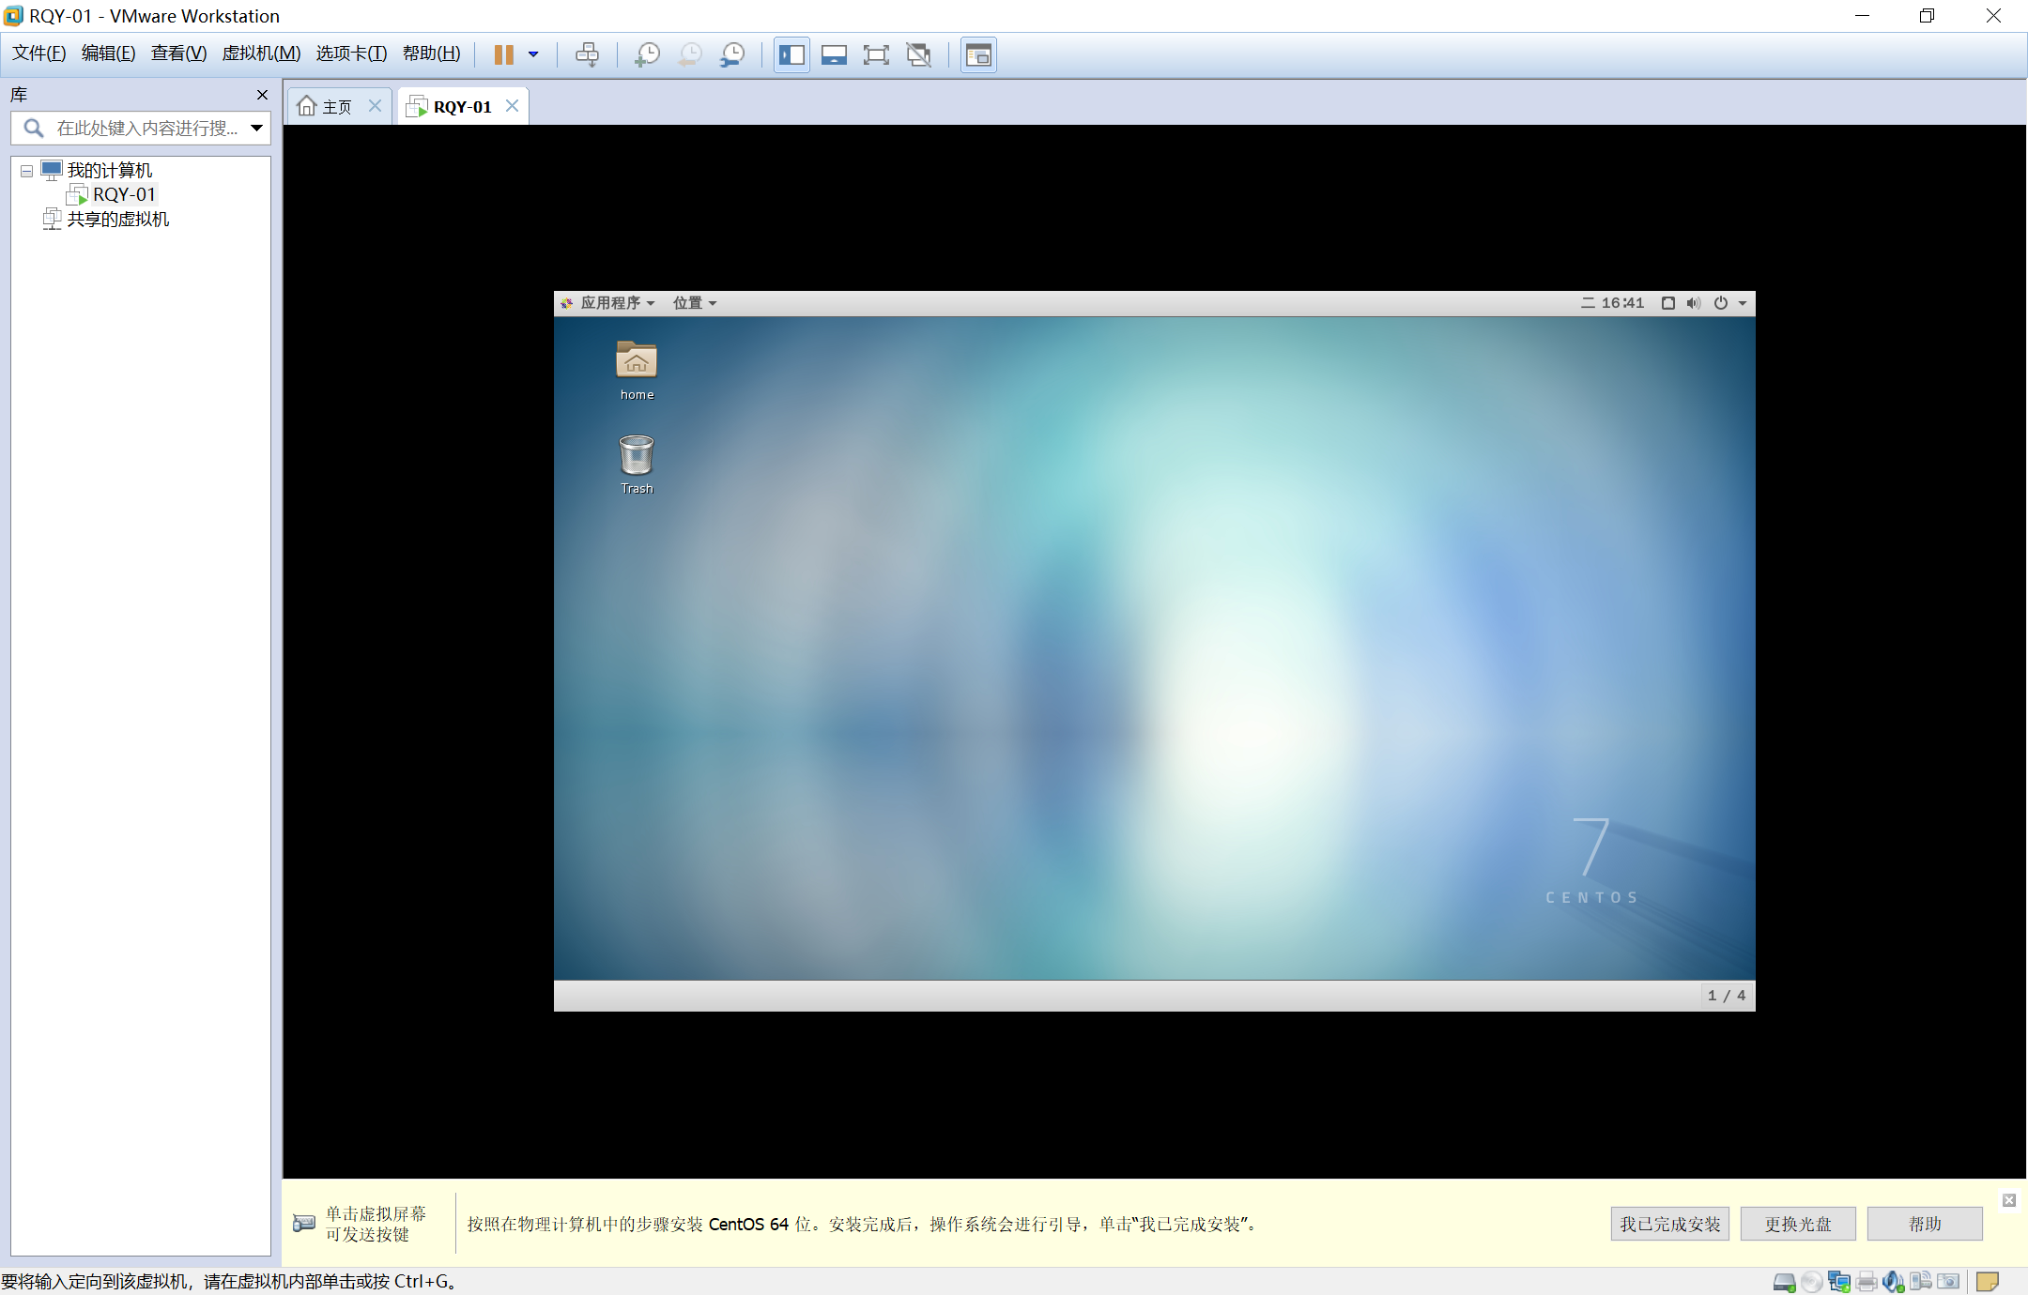The width and height of the screenshot is (2028, 1295).
Task: Open the 选项卡(T) menu
Action: [351, 53]
